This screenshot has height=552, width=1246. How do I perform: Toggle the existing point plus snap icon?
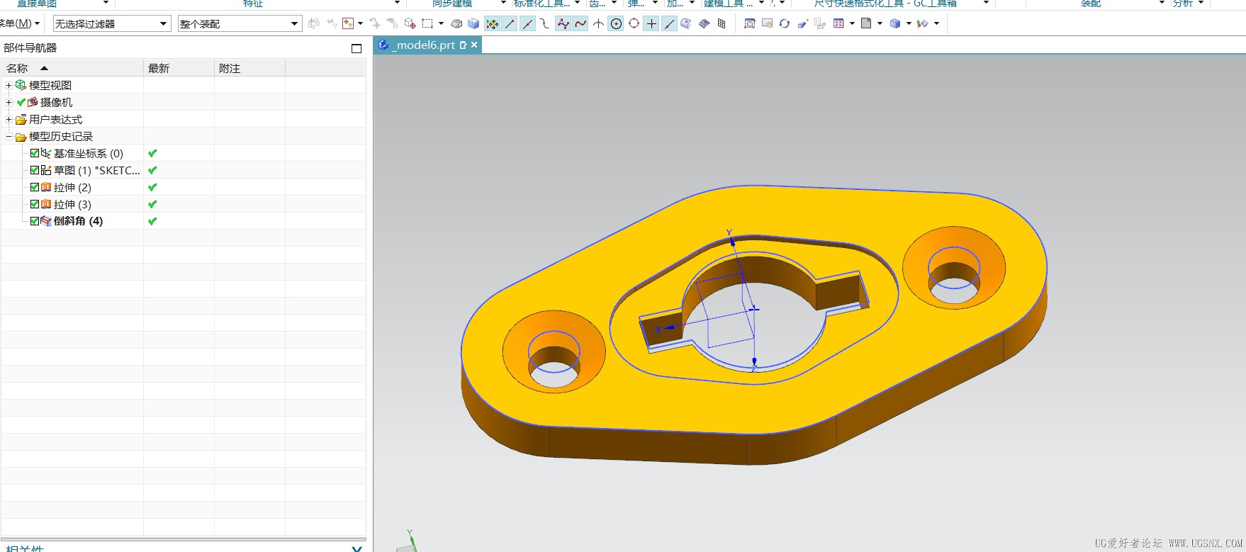point(651,23)
